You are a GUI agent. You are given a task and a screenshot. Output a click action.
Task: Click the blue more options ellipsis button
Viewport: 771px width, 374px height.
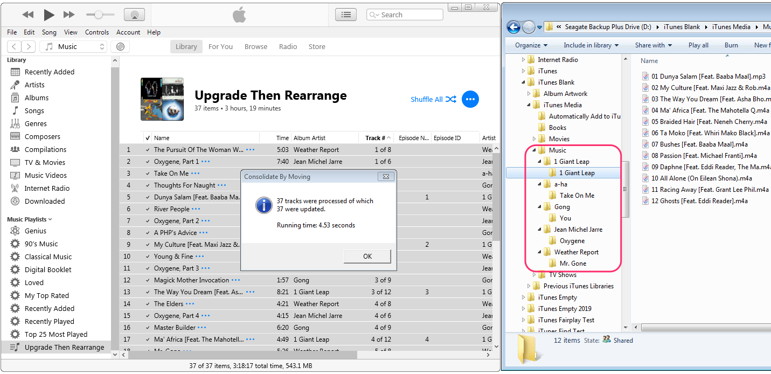[x=470, y=99]
